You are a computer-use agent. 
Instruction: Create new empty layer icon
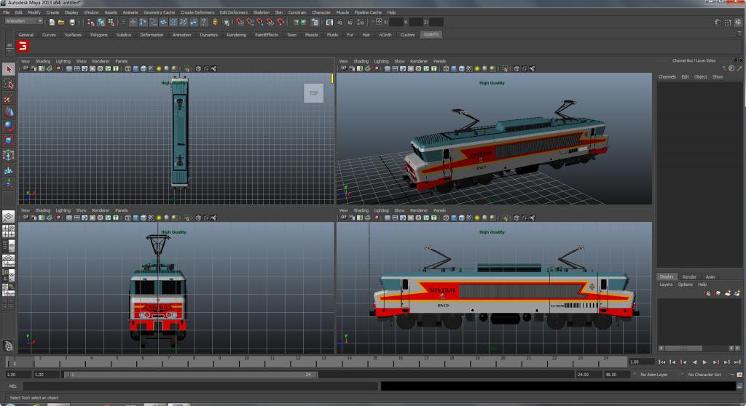(x=727, y=292)
